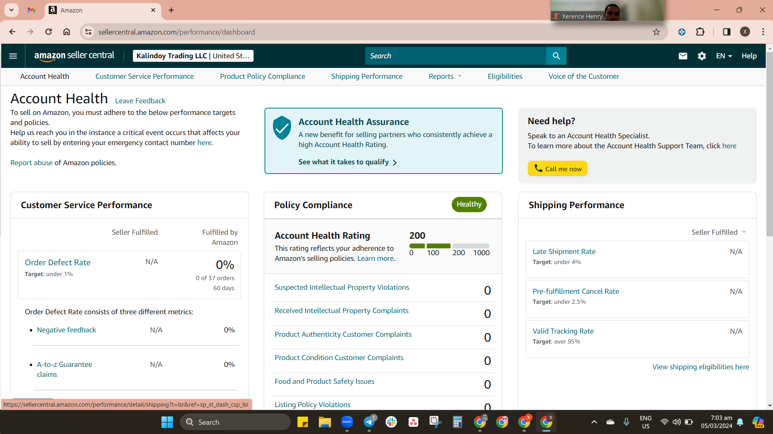Open the Eligibilities tab

point(505,76)
